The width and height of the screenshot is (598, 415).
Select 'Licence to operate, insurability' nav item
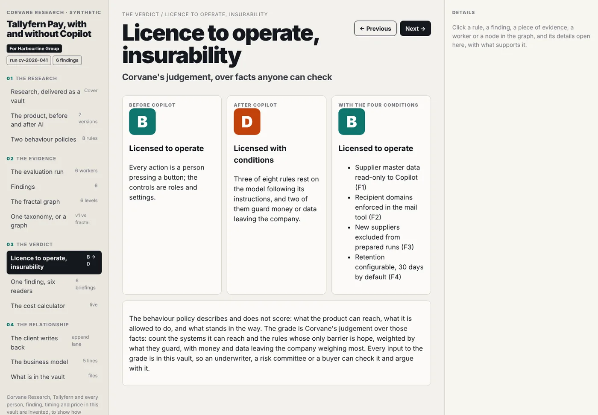click(x=54, y=262)
